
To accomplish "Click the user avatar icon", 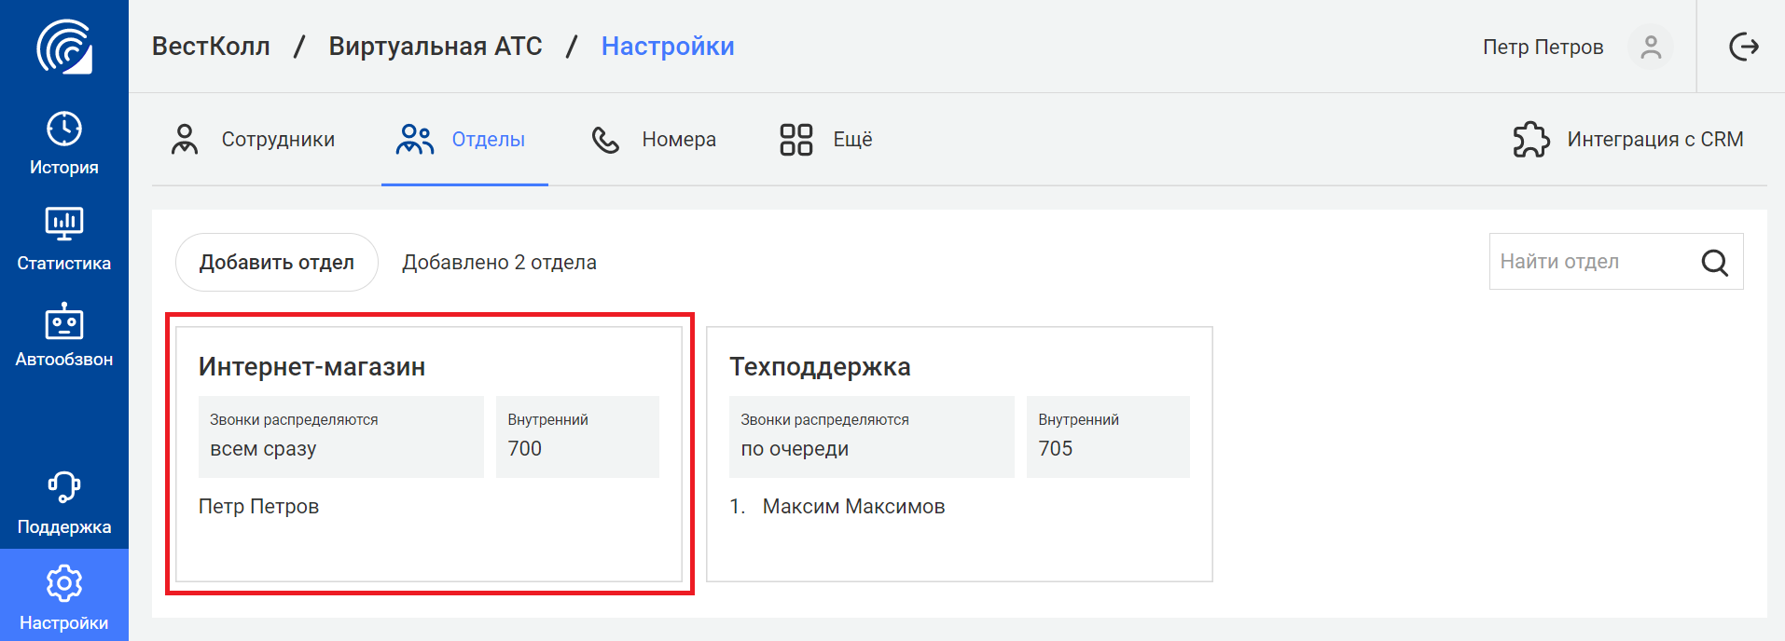I will tap(1651, 47).
